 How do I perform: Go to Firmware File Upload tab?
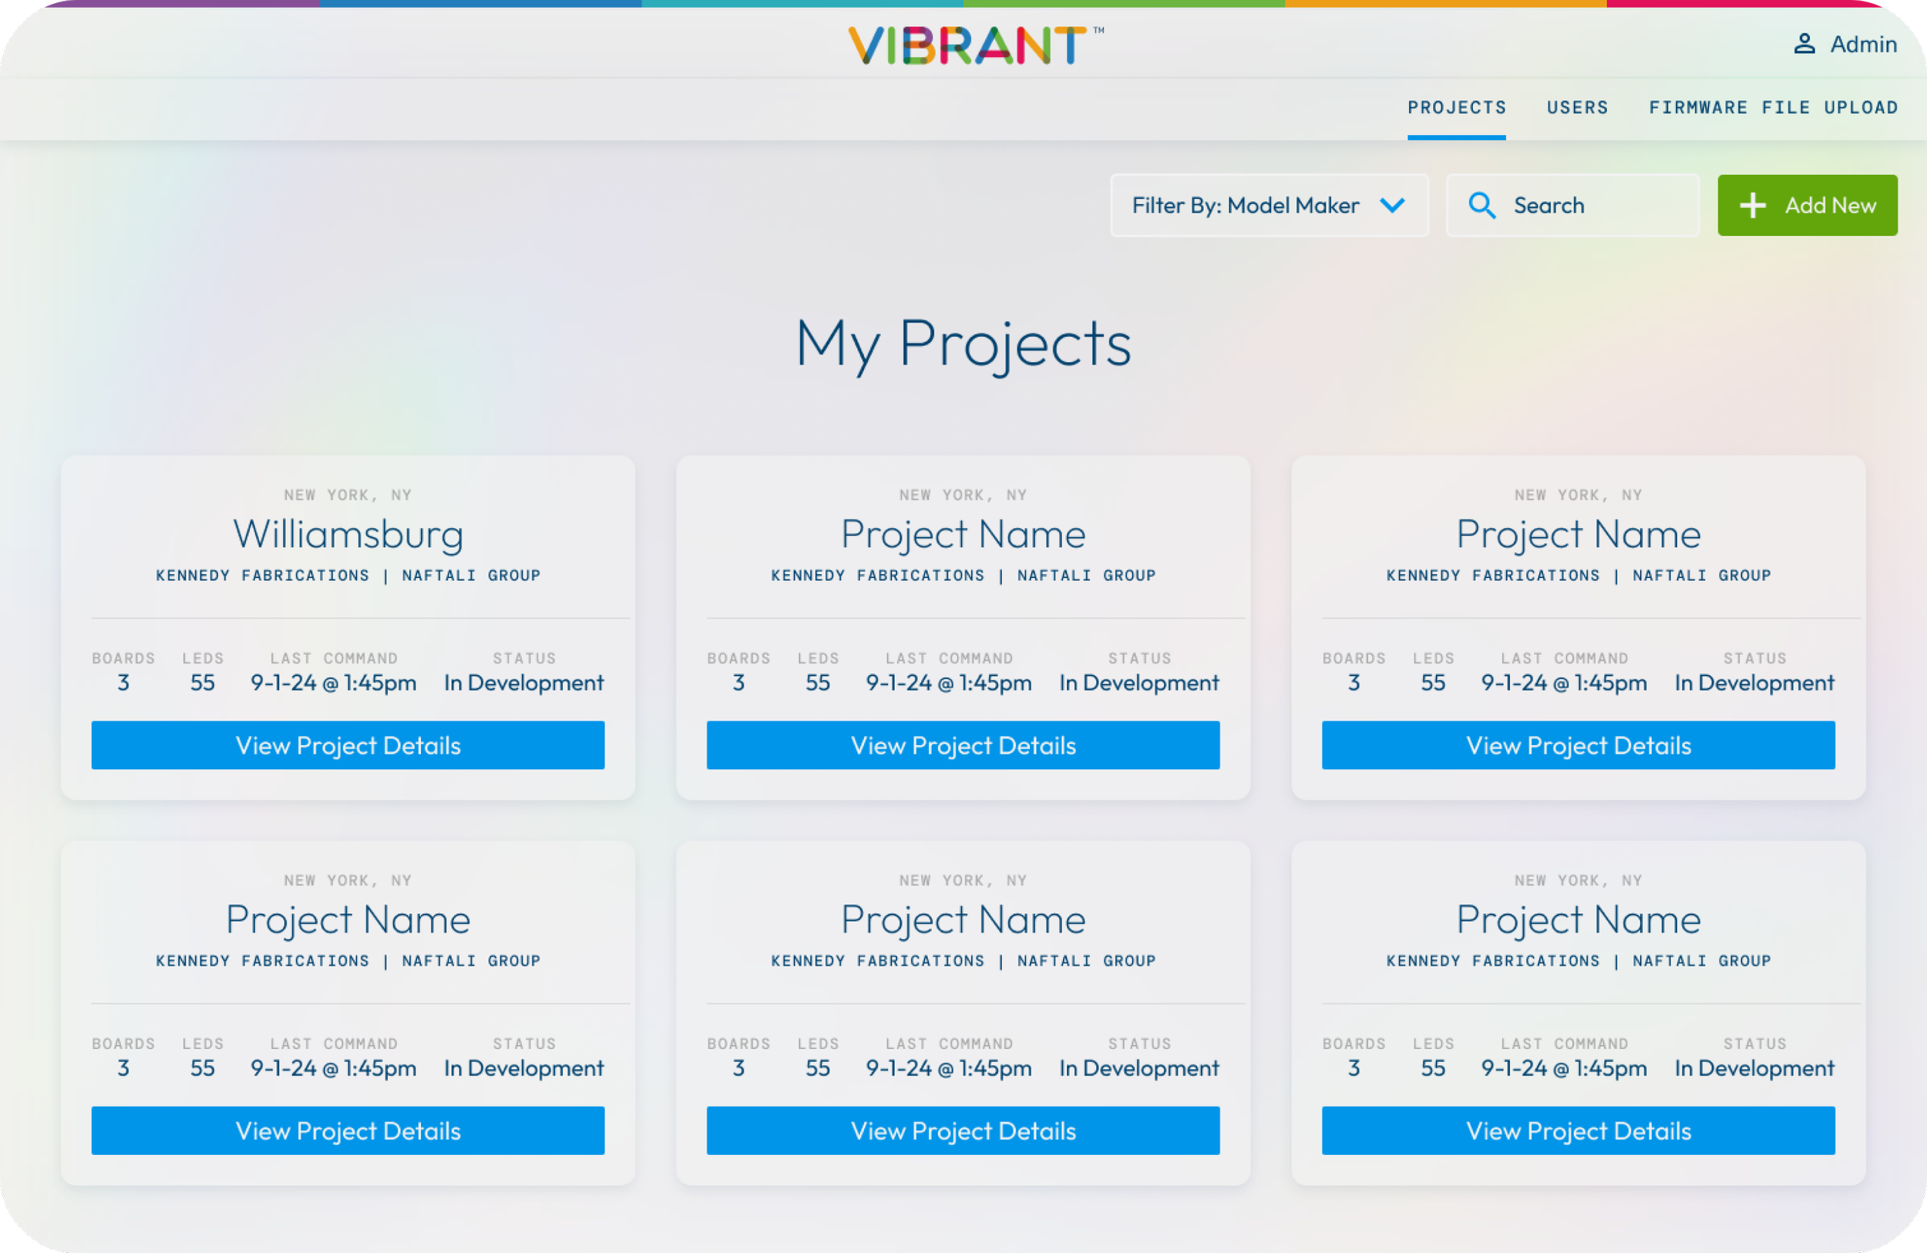tap(1773, 108)
